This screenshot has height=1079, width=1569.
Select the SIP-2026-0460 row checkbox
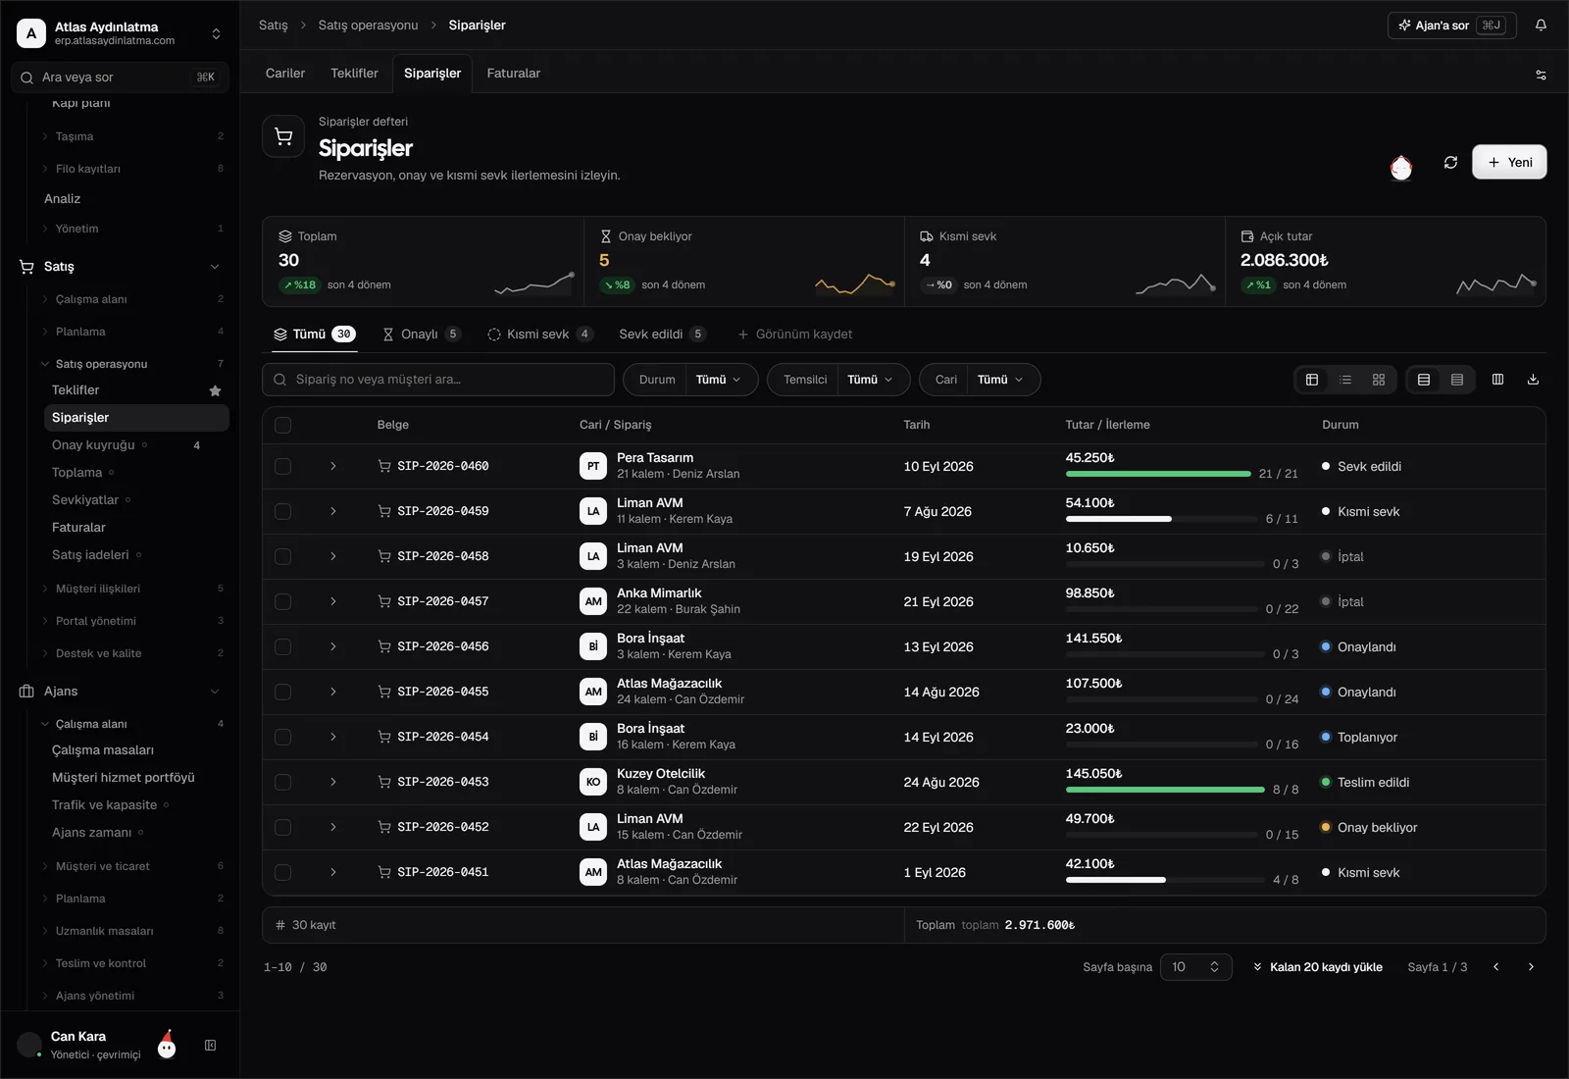click(283, 466)
